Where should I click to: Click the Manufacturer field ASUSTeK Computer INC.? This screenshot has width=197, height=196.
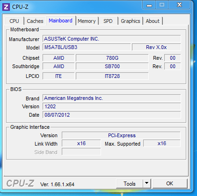[112, 39]
